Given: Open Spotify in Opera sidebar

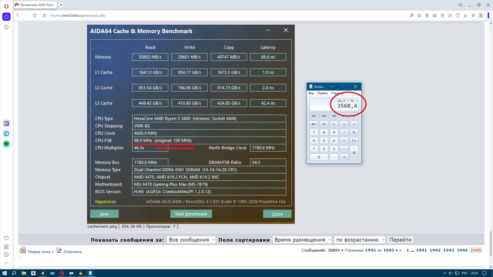Looking at the screenshot, I should coord(6,144).
